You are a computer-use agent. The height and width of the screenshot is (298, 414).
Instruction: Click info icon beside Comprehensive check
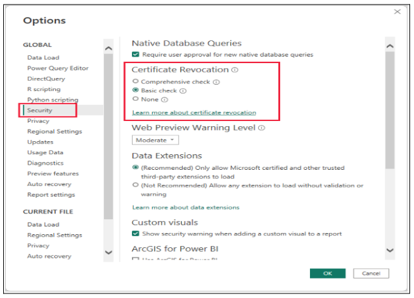[216, 82]
